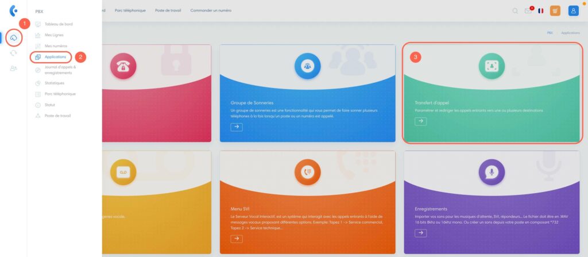Image resolution: width=588 pixels, height=257 pixels.
Task: Open the mail notifications icon
Action: tap(528, 10)
